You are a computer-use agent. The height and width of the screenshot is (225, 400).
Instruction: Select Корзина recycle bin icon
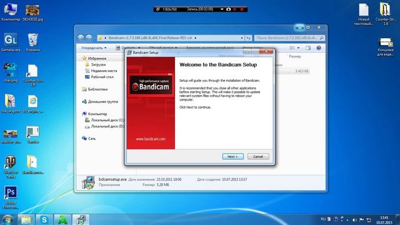(x=32, y=42)
